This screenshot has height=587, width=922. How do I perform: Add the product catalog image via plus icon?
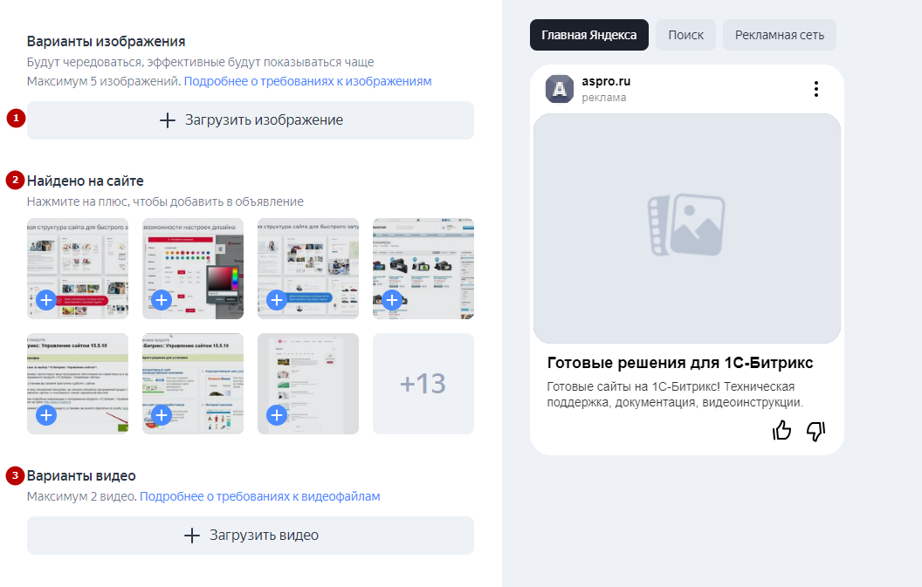(x=392, y=300)
